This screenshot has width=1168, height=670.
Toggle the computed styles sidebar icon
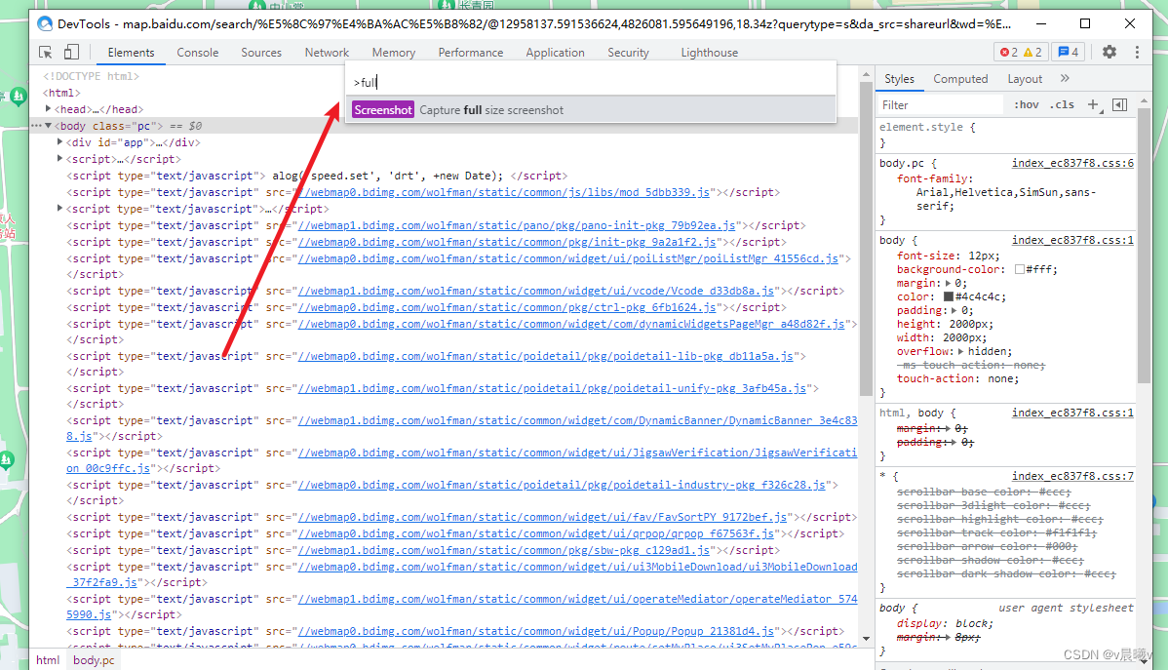pyautogui.click(x=1119, y=105)
